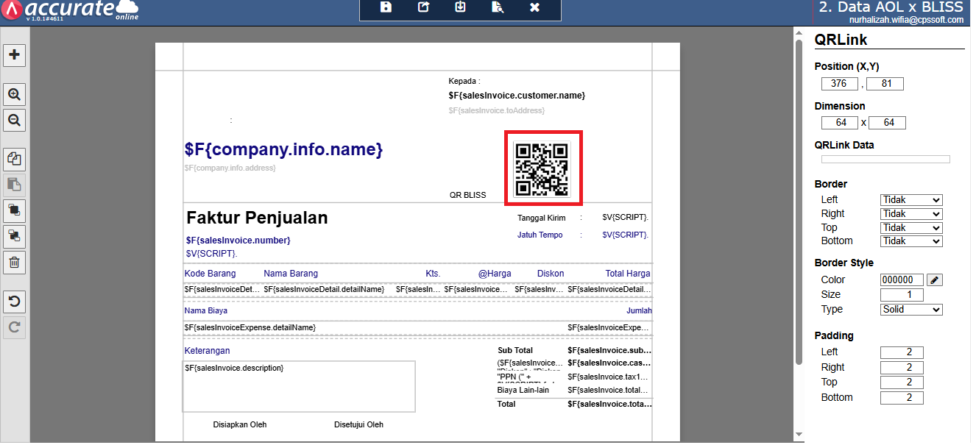
Task: Paste the copied element
Action: coord(15,185)
